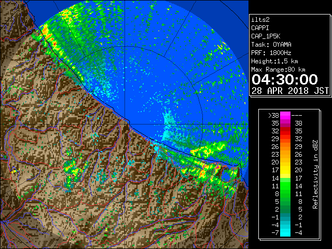Click the 'CAP_1P5K' text
The height and width of the screenshot is (249, 332).
(266, 36)
